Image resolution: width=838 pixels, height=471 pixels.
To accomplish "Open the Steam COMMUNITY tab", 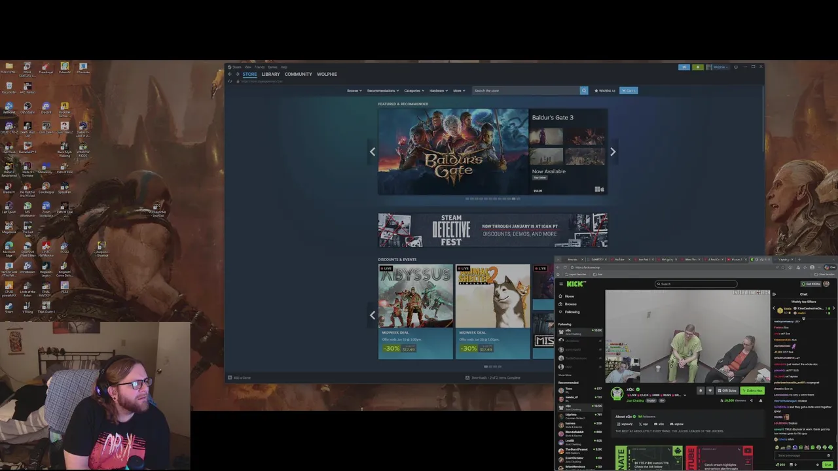I will (298, 74).
